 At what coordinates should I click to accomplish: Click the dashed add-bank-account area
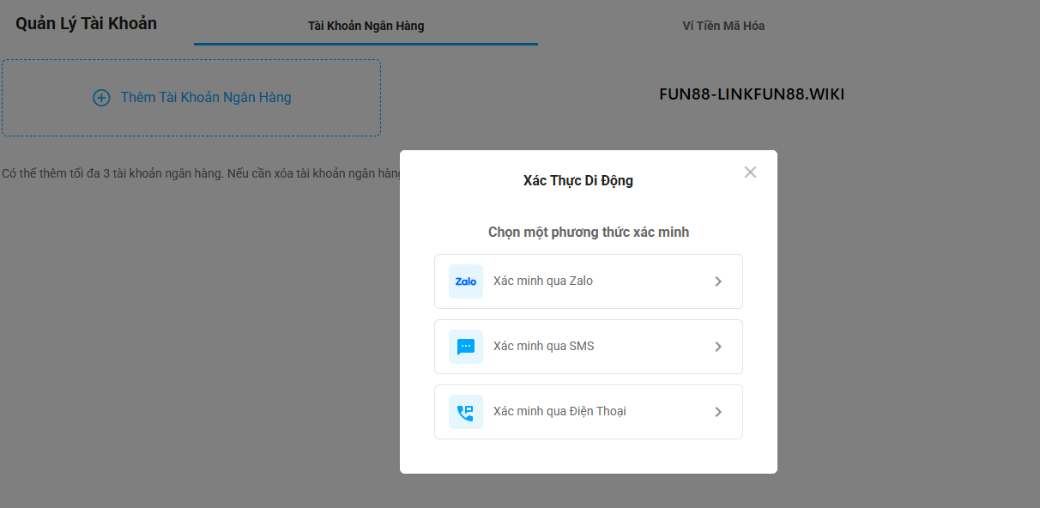pos(190,98)
